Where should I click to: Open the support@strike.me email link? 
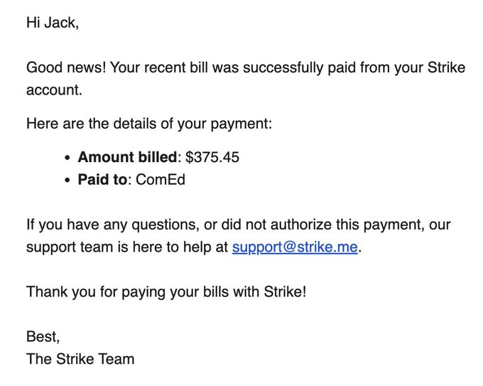pyautogui.click(x=295, y=248)
